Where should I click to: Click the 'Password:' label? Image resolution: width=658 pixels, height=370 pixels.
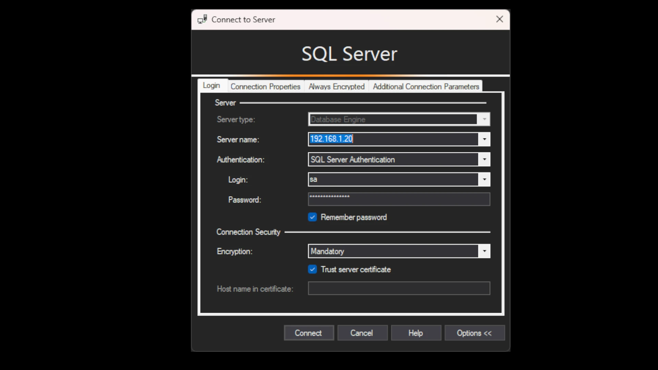click(x=245, y=200)
